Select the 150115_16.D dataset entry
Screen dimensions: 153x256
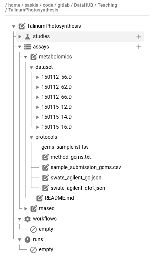coord(57,127)
